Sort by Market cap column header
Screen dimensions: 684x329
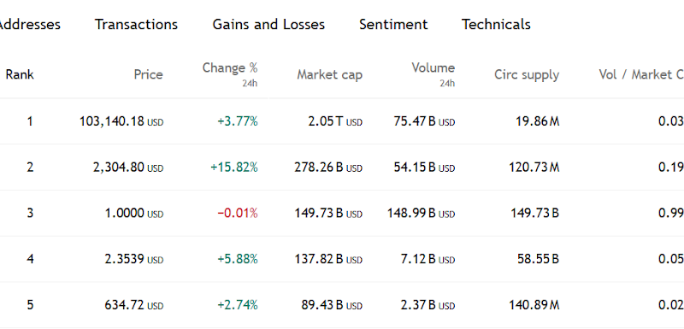click(x=329, y=74)
